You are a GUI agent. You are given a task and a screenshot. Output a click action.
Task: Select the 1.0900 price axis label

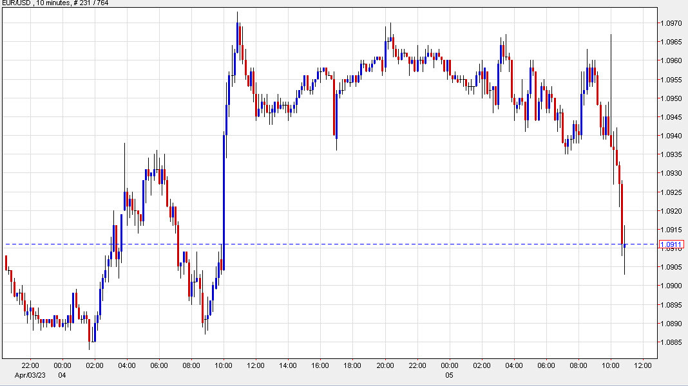click(671, 286)
